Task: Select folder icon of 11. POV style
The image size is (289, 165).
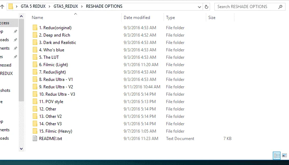Action: click(x=35, y=101)
